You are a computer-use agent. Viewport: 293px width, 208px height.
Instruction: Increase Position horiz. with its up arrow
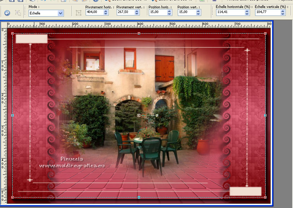pyautogui.click(x=169, y=11)
